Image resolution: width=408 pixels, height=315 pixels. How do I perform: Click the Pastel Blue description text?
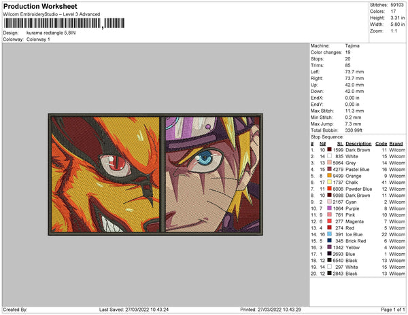click(358, 169)
